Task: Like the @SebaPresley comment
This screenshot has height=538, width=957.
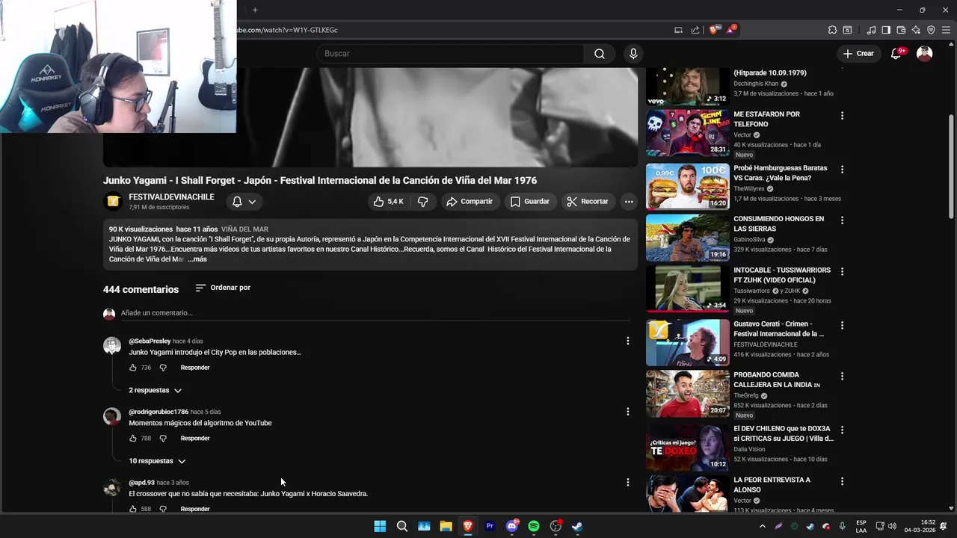Action: click(133, 368)
